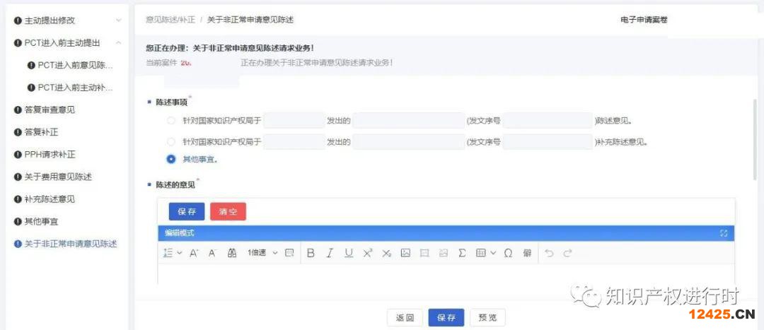The height and width of the screenshot is (330, 764).
Task: Collapse the PCT进入前主动提出 sidebar group
Action: pos(118,43)
